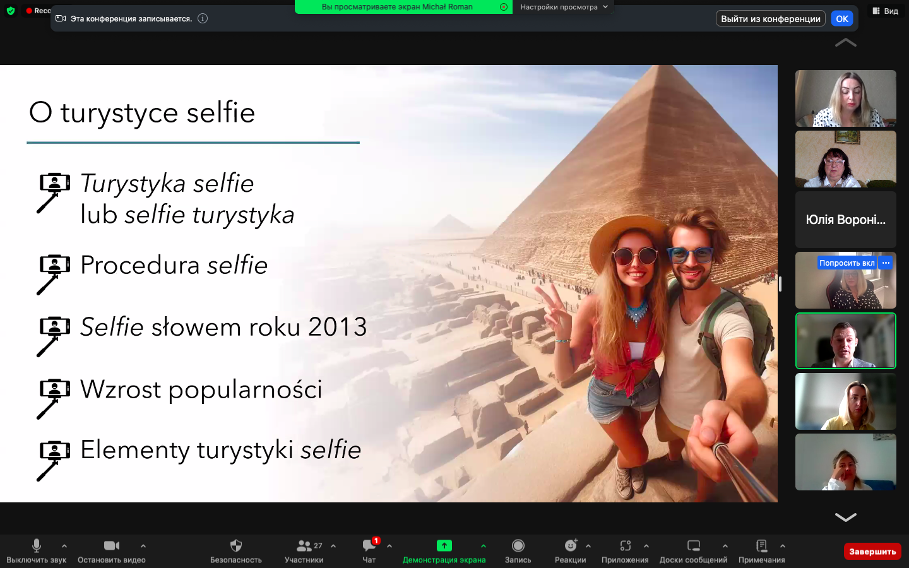Viewport: 909px width, 568px height.
Task: Select Юлія Вороні participant tile
Action: [845, 220]
